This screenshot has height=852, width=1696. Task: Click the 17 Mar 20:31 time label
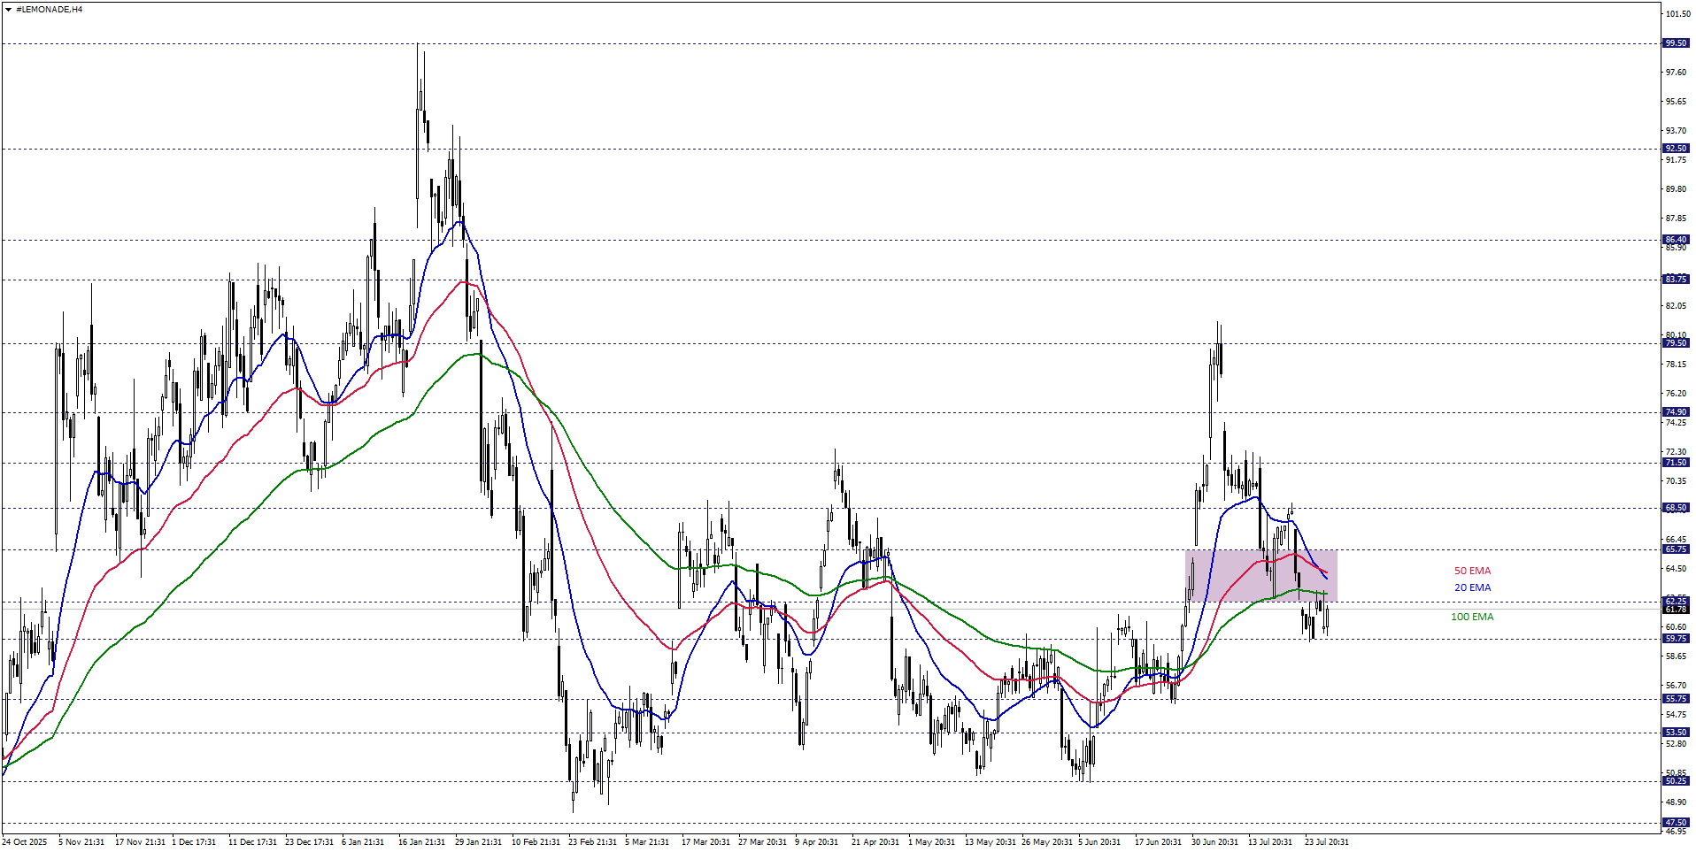[705, 842]
